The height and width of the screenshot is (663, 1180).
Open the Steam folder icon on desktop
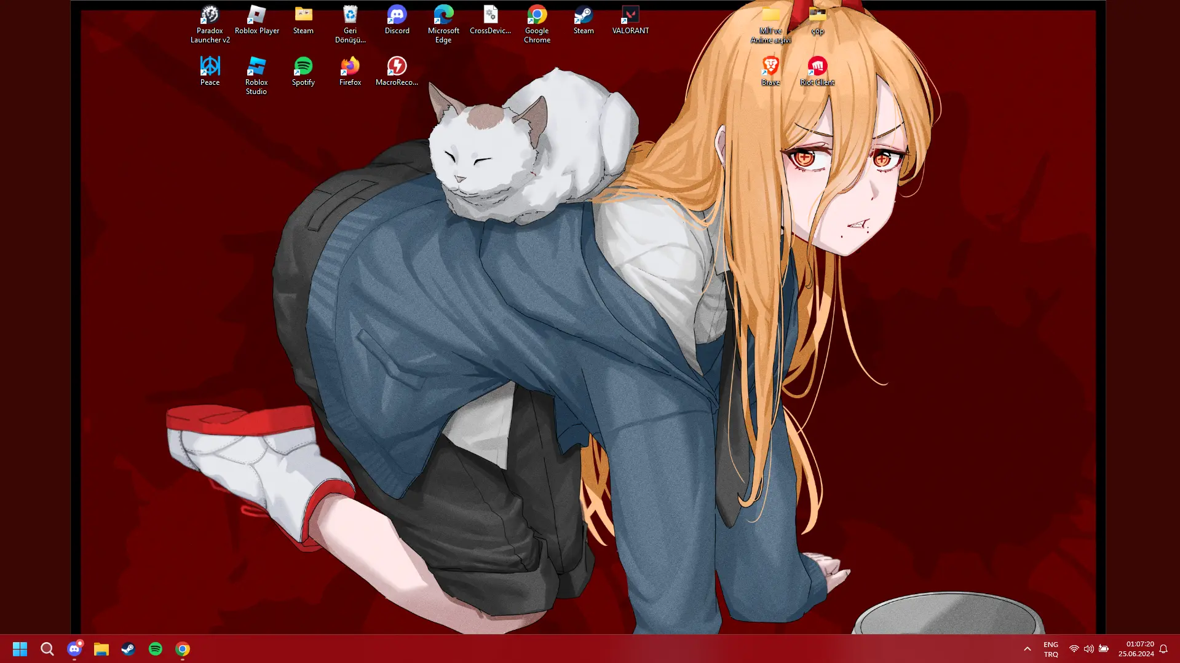[x=303, y=20]
